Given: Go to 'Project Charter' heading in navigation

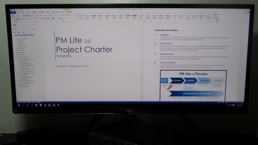Looking at the screenshot, I should coord(20,48).
